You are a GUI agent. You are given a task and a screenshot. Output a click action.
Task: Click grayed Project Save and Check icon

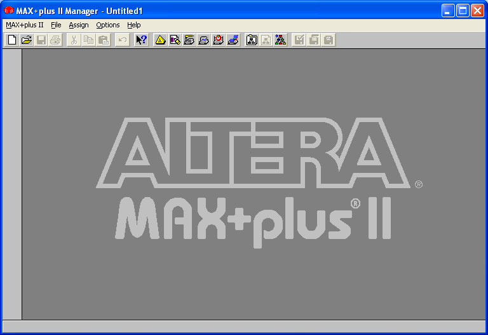point(299,40)
